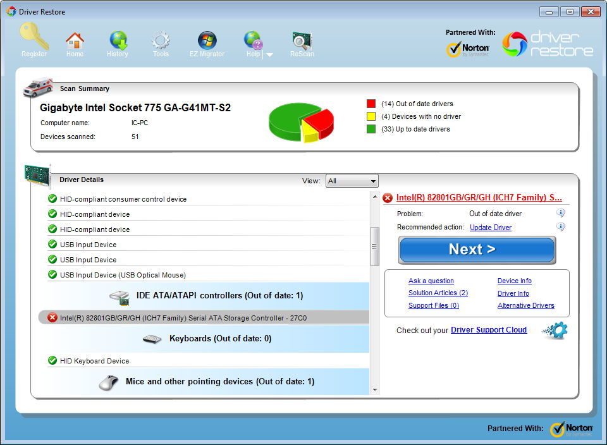Start a ReScan with the scanner icon

pos(302,39)
